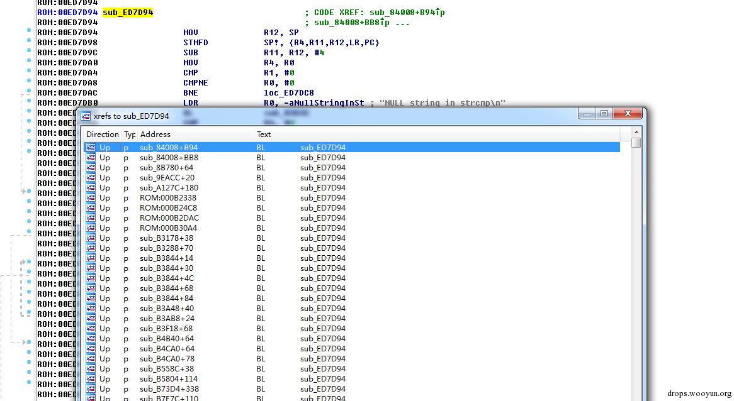Click breakpoint dot beside ROM:00ED7D94 MOV line
The height and width of the screenshot is (401, 734).
pyautogui.click(x=28, y=30)
